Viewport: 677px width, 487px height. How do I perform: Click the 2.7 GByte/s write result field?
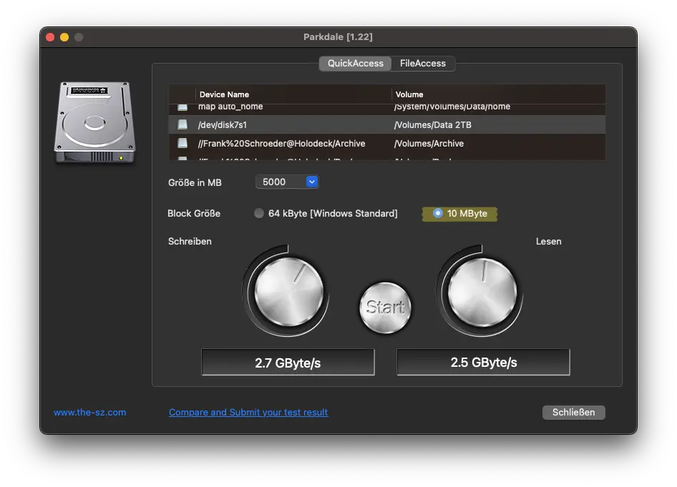tap(288, 363)
